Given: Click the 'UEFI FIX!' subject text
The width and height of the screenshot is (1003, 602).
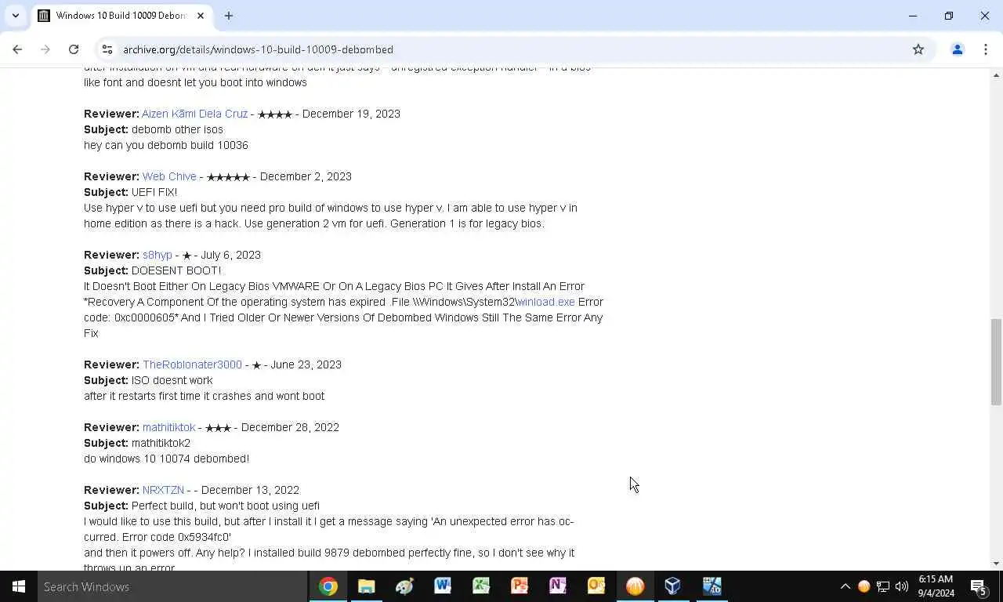Looking at the screenshot, I should tap(154, 192).
